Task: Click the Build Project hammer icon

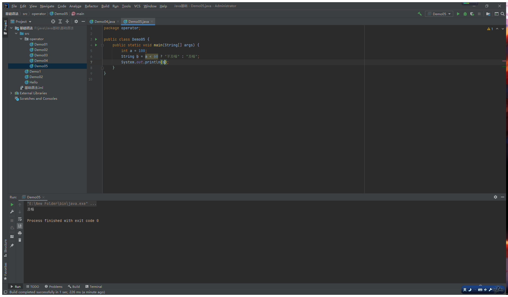Action: tap(420, 14)
